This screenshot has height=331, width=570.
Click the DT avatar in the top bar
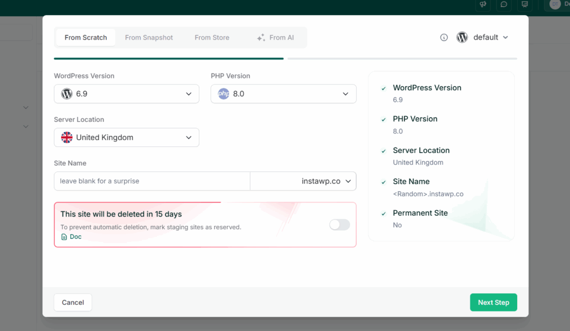coord(555,5)
